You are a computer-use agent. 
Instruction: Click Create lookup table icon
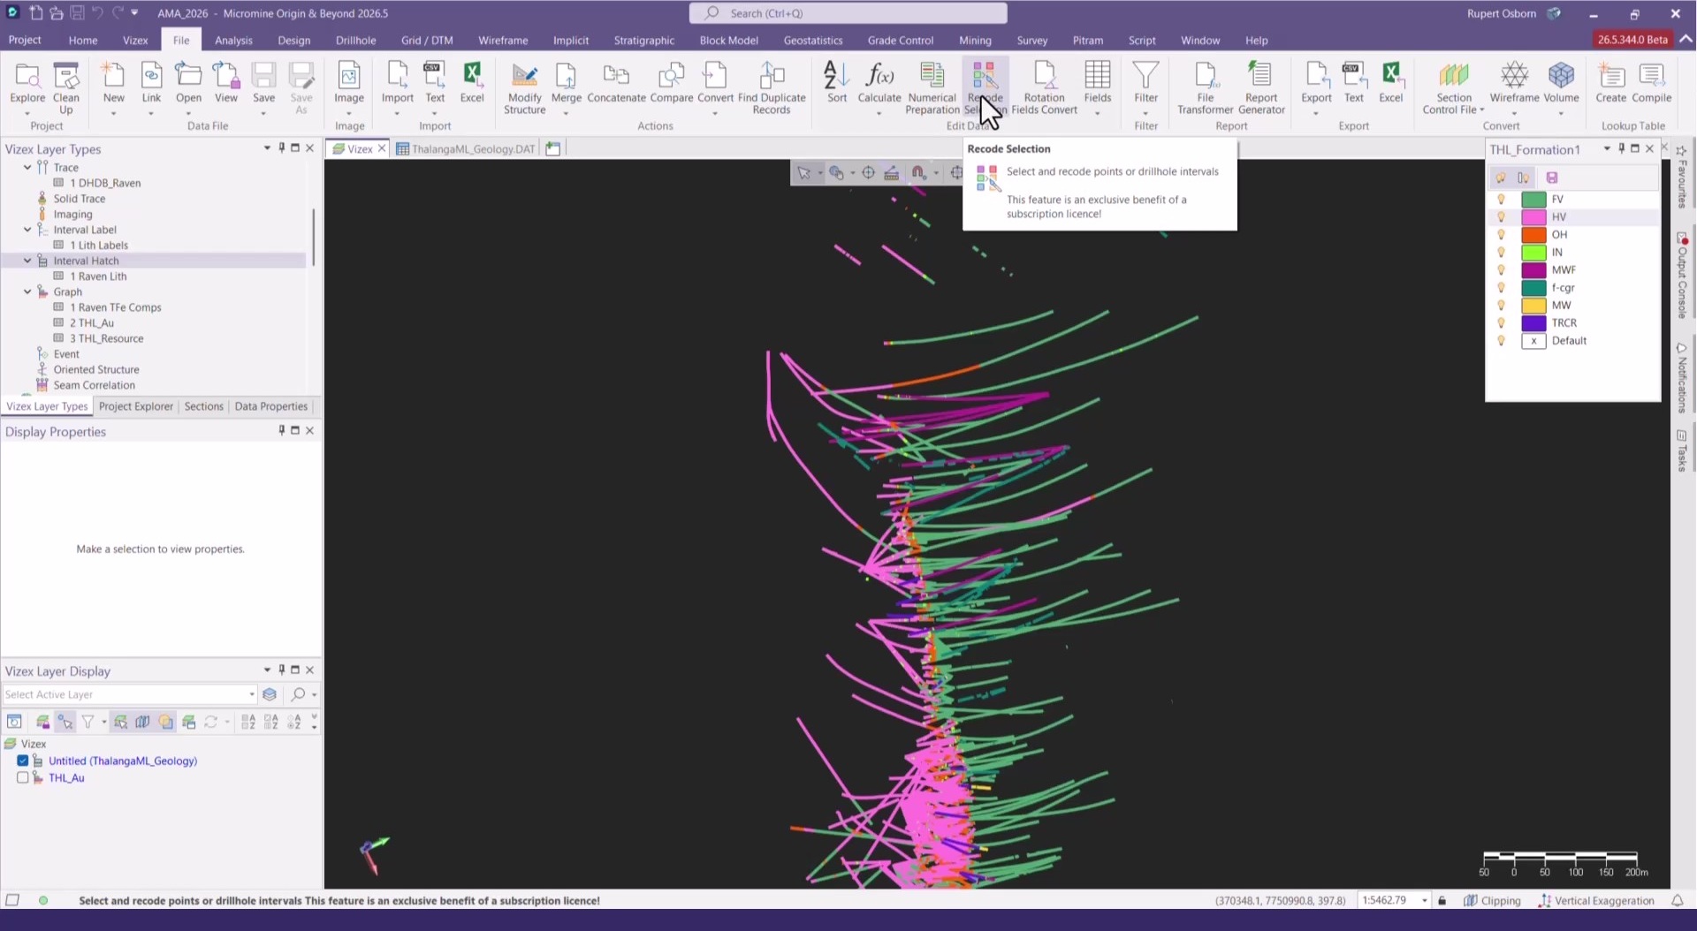click(1610, 82)
